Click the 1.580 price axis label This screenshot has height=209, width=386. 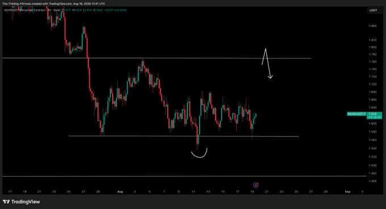coord(373,132)
